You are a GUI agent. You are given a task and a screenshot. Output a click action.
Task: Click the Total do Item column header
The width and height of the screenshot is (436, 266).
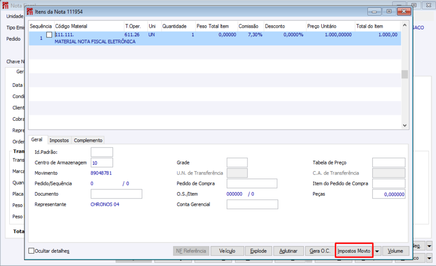pos(378,26)
